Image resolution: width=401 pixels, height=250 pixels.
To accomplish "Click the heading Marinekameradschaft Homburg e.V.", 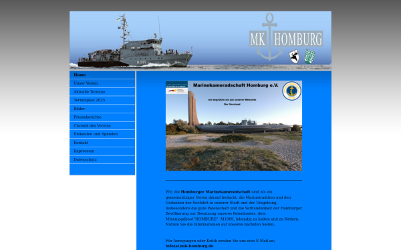I will coord(235,85).
